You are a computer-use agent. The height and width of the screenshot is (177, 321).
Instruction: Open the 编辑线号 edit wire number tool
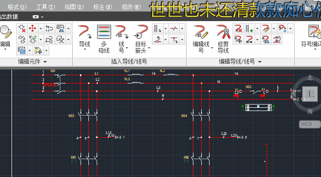coord(201,39)
